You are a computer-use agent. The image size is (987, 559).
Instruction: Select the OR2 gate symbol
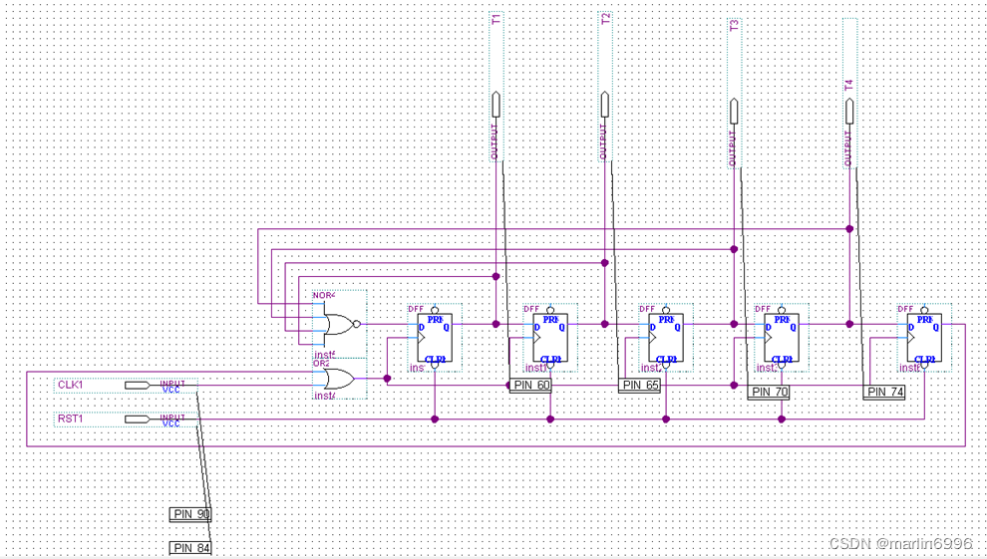(x=340, y=379)
